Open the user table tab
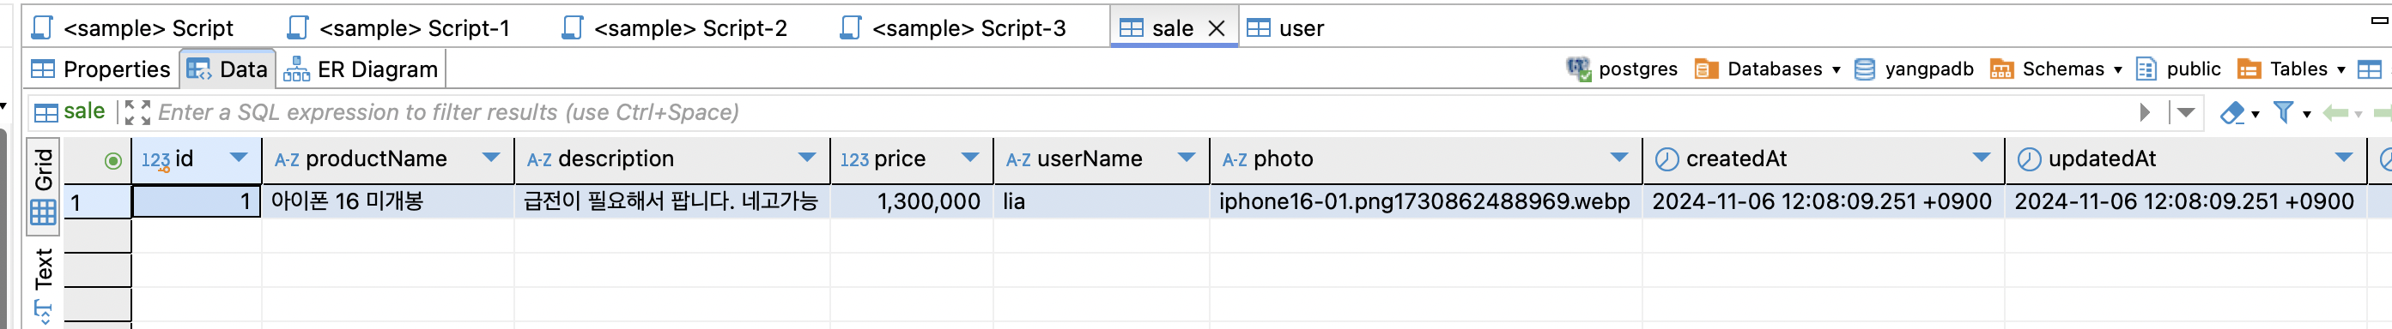This screenshot has height=329, width=2392. tap(1285, 27)
